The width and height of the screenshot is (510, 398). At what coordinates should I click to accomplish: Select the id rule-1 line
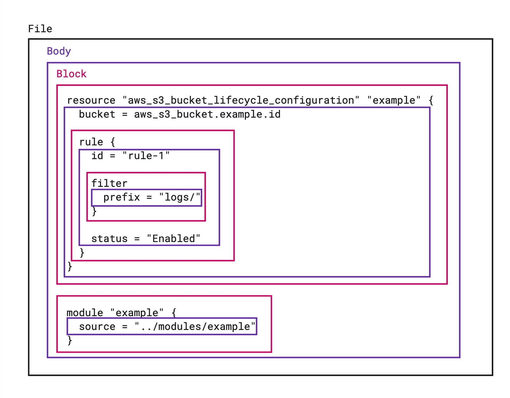pos(131,156)
